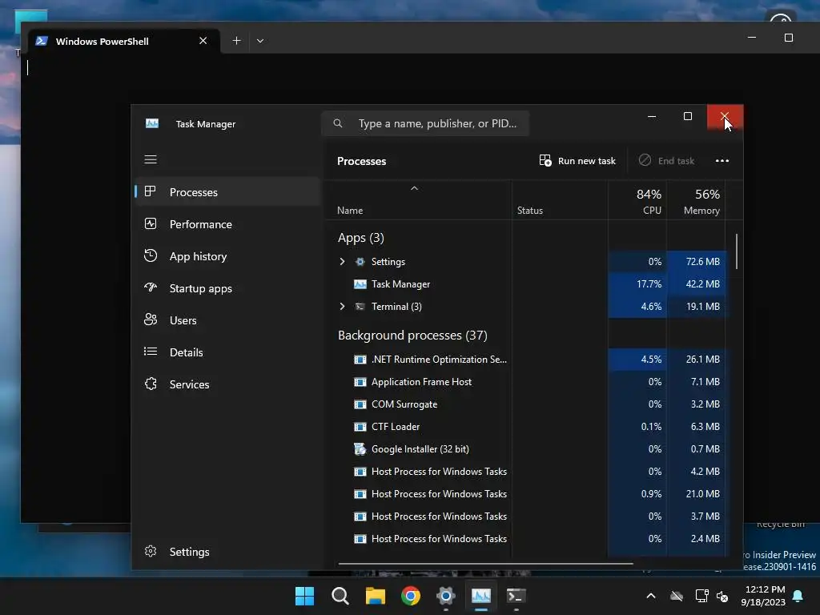Close the Windows PowerShell tab
The width and height of the screenshot is (820, 615).
click(203, 41)
